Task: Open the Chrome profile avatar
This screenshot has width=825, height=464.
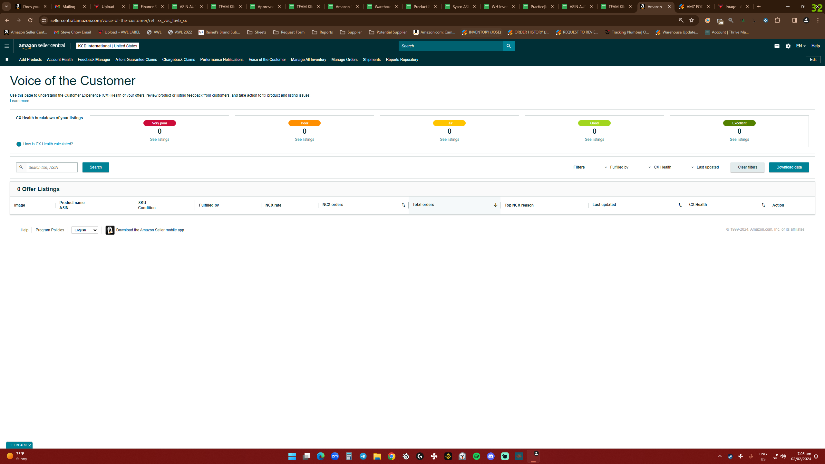Action: (x=806, y=20)
